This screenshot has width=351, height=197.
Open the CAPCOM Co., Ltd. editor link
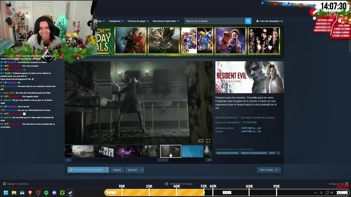[251, 131]
